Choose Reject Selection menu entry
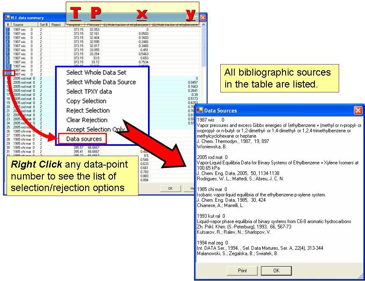The height and width of the screenshot is (281, 365). tap(88, 111)
